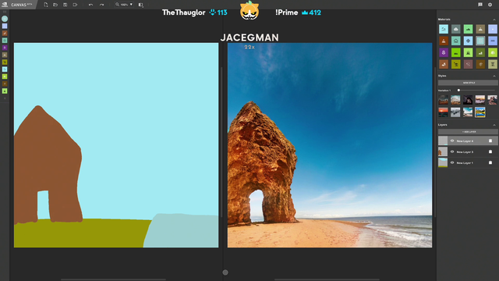Click the new file icon
The width and height of the screenshot is (499, 281).
tap(46, 5)
